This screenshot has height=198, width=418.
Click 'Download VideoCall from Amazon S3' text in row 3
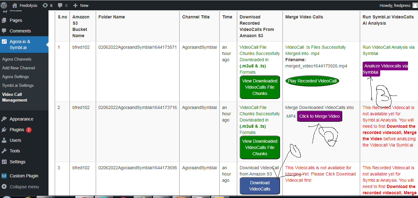(259, 171)
